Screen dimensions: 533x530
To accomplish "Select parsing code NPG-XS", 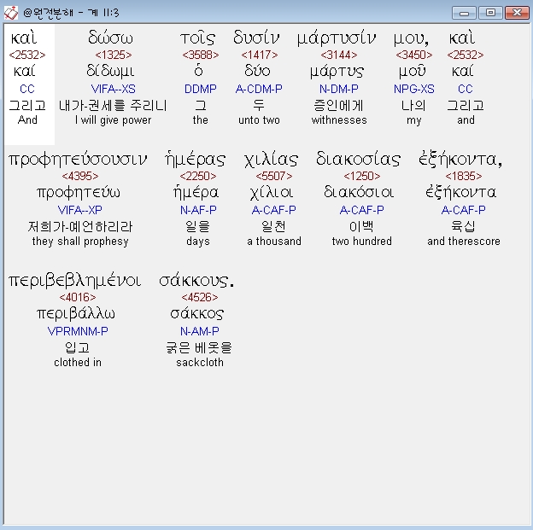I will tap(414, 89).
